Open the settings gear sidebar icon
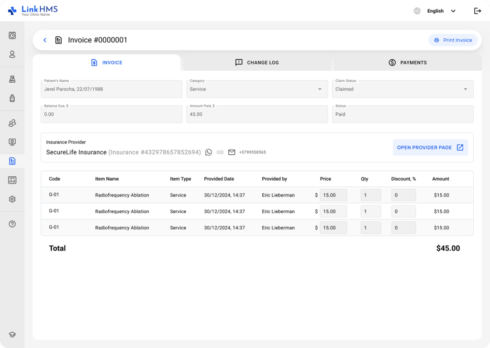This screenshot has width=490, height=348. (12, 199)
